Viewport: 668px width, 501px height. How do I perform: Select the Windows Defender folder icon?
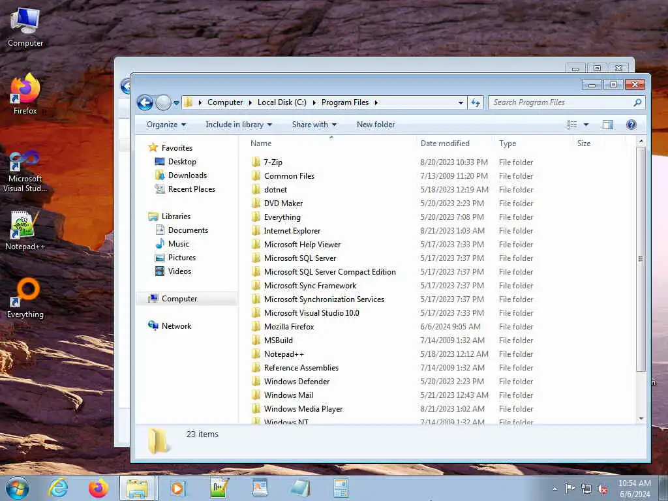[256, 381]
